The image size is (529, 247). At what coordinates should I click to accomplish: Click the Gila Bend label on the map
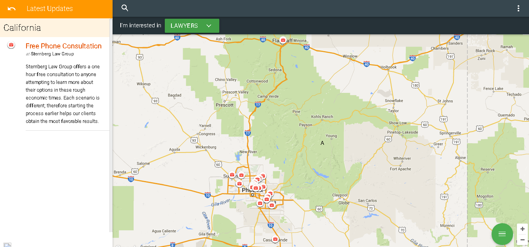[x=207, y=234]
